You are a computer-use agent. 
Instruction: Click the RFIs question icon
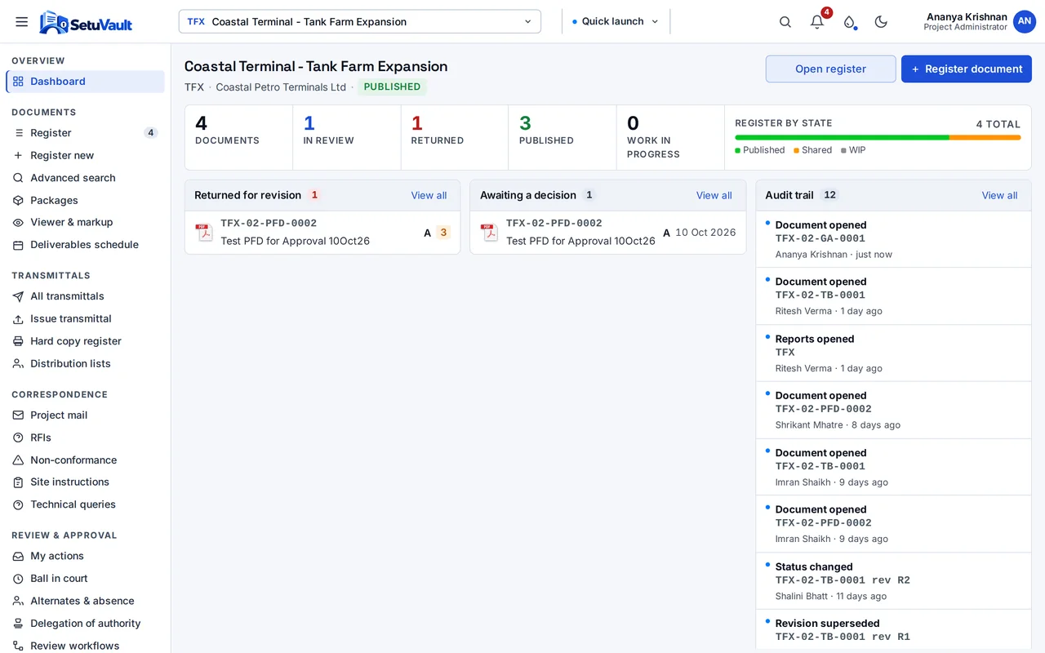point(18,438)
